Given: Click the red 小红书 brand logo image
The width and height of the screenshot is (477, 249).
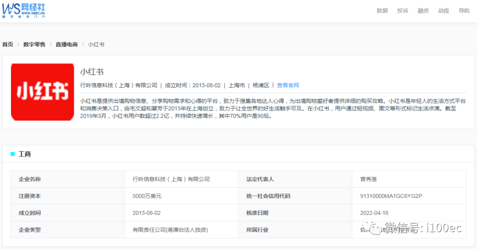Looking at the screenshot, I should (42, 92).
